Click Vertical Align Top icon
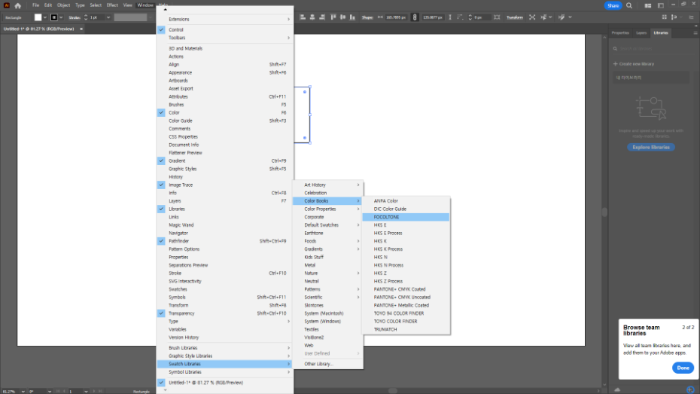 (333, 17)
